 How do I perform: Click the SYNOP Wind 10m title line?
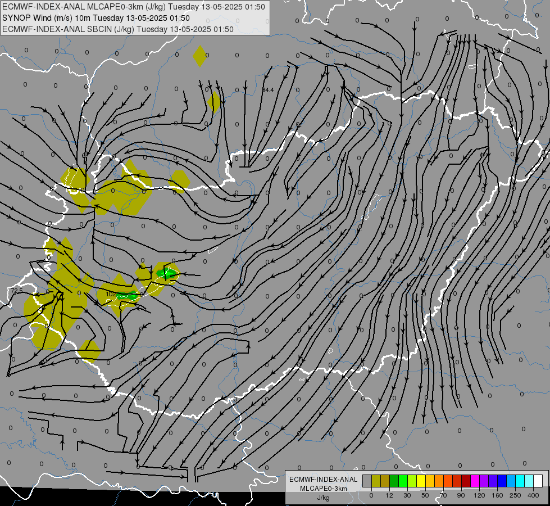pos(96,18)
